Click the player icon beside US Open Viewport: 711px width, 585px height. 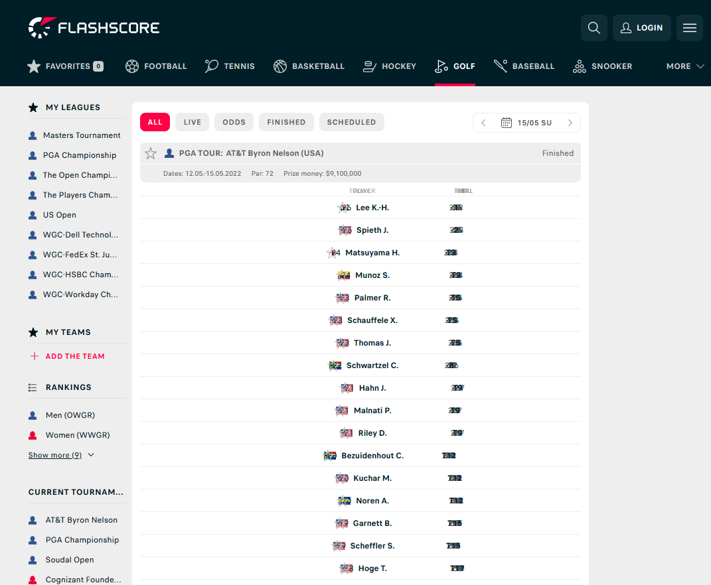pos(33,216)
